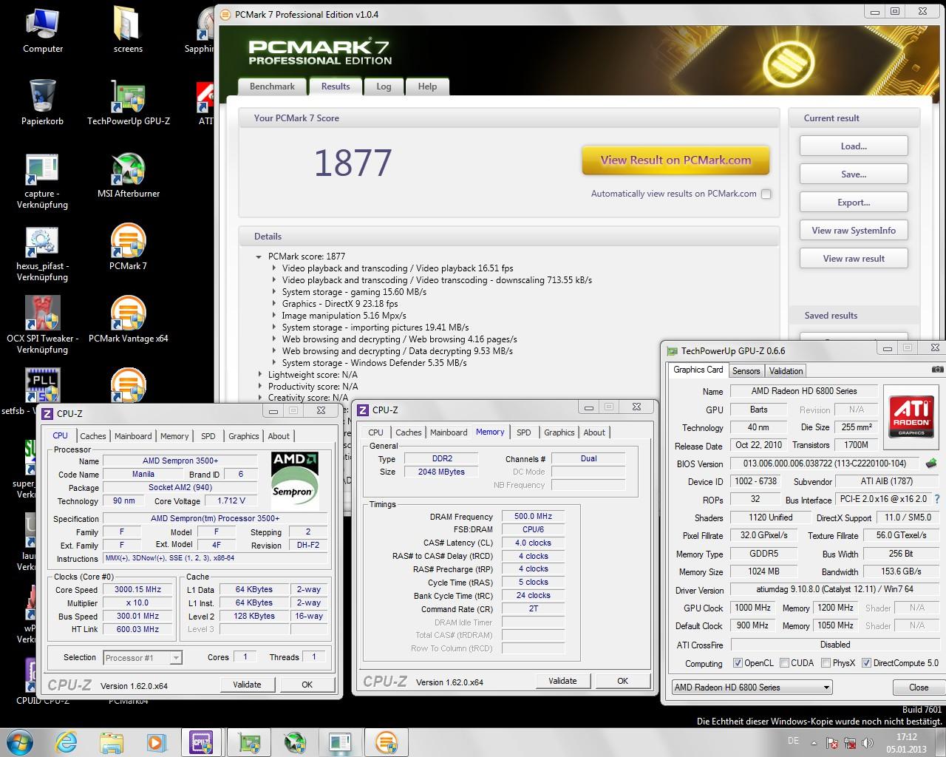This screenshot has height=757, width=946.
Task: Show hidden icons in the system tray
Action: point(814,742)
